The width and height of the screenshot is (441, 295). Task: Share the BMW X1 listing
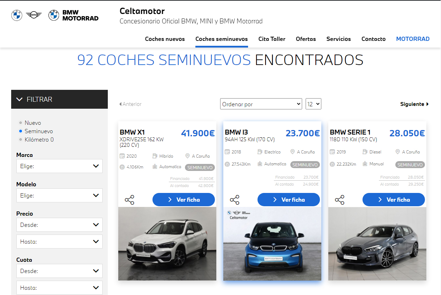click(x=129, y=200)
